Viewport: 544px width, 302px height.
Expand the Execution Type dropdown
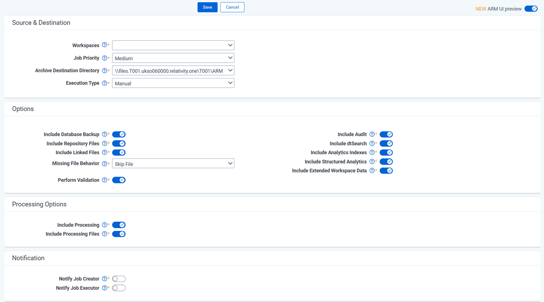click(x=173, y=83)
